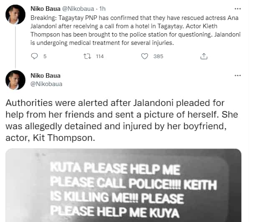Open the 1h timestamp link
This screenshot has width=258, height=222.
point(102,9)
